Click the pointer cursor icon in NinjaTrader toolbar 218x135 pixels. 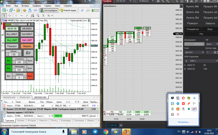(x=177, y=1)
